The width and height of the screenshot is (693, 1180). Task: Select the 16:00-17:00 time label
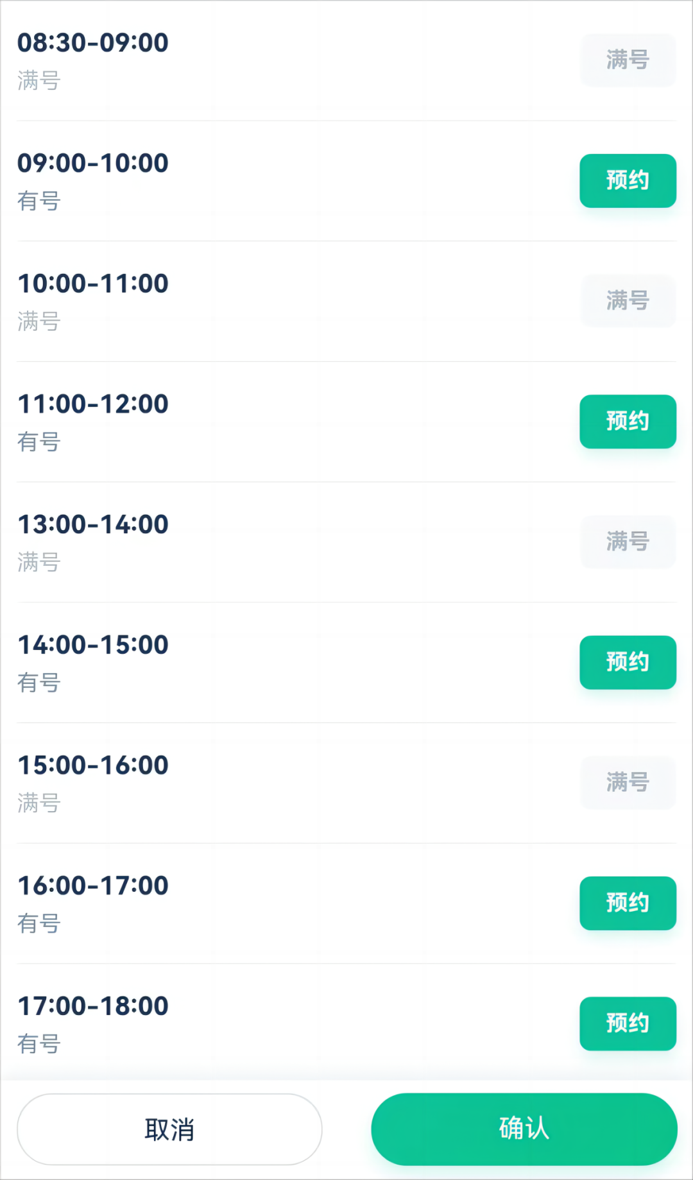93,885
